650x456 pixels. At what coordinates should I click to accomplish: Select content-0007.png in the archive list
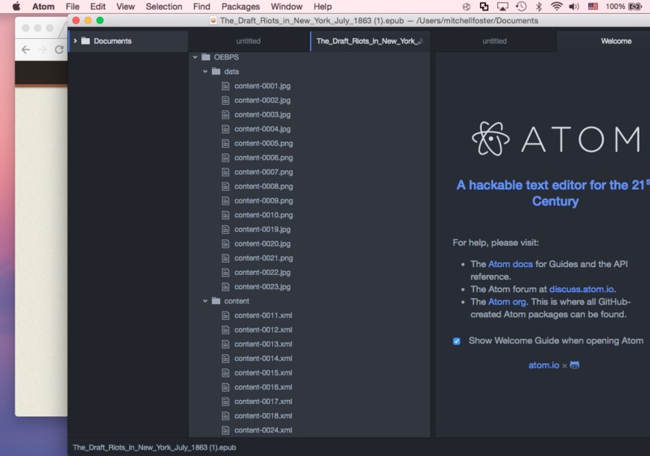[x=263, y=172]
